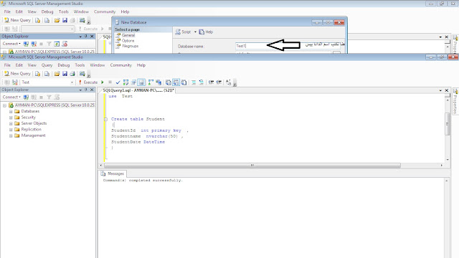The width and height of the screenshot is (459, 258).
Task: Open Edit menu in upper window
Action: coord(19,11)
